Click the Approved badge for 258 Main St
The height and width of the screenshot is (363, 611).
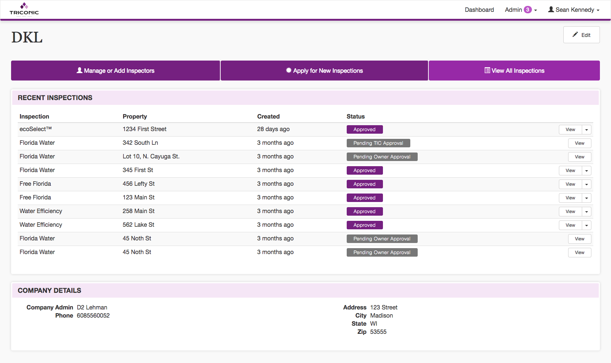point(364,212)
